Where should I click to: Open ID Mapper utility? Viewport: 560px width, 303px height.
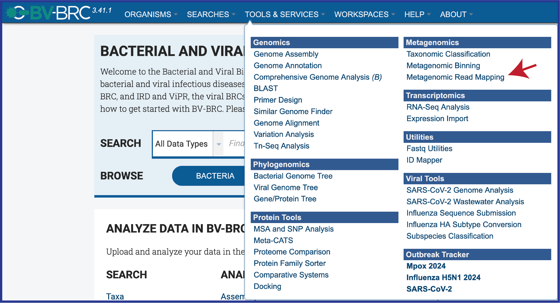coord(424,160)
